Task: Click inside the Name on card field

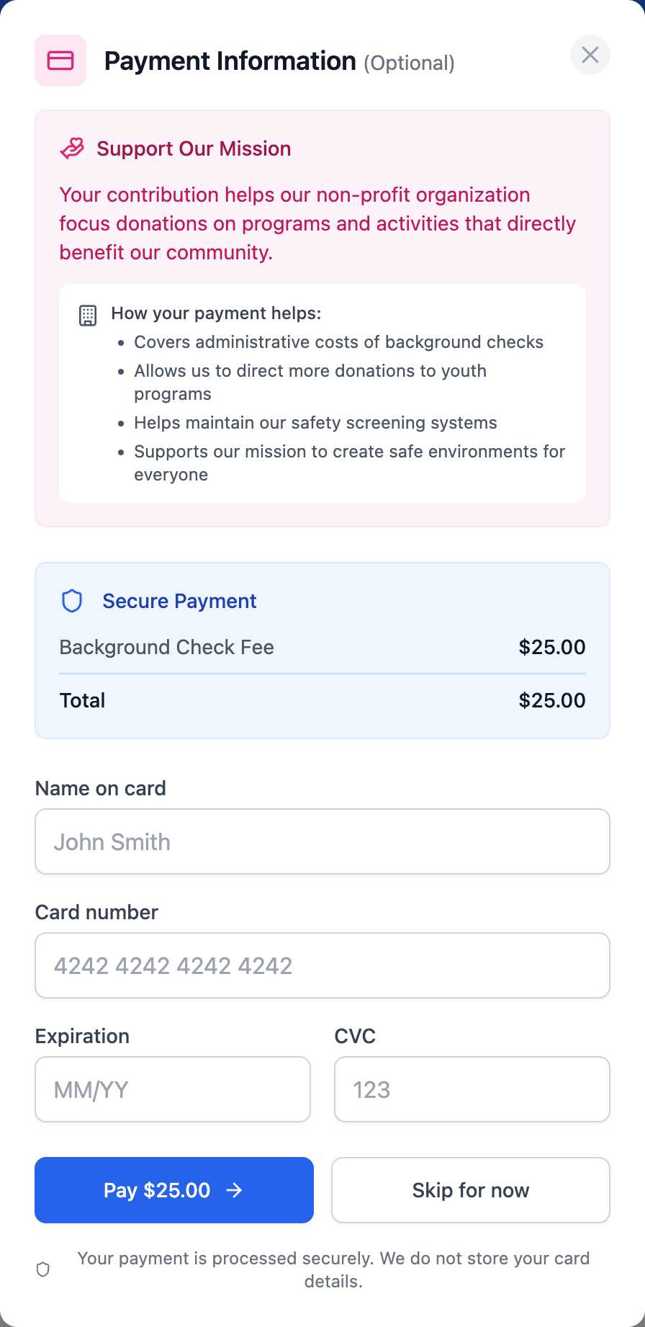Action: [x=322, y=841]
